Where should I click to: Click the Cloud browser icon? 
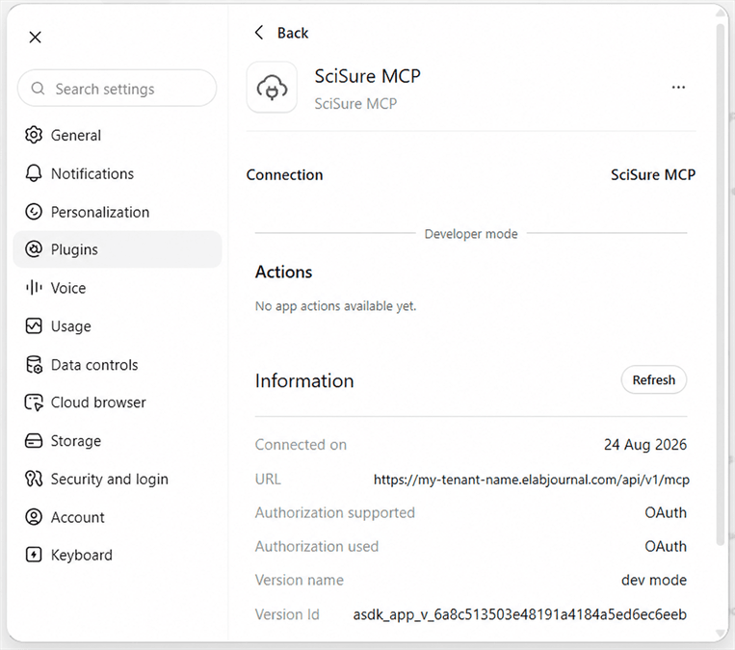34,403
